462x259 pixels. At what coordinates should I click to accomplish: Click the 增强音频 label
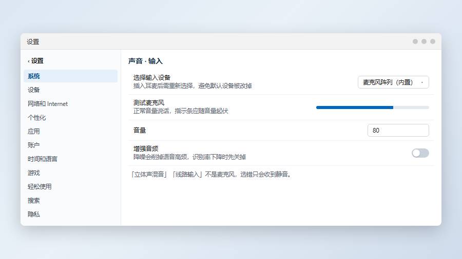pyautogui.click(x=146, y=148)
